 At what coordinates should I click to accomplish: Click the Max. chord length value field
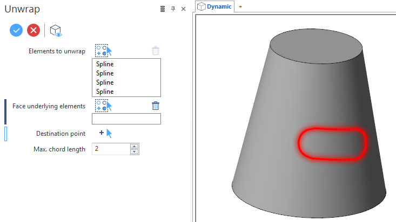[x=111, y=149]
